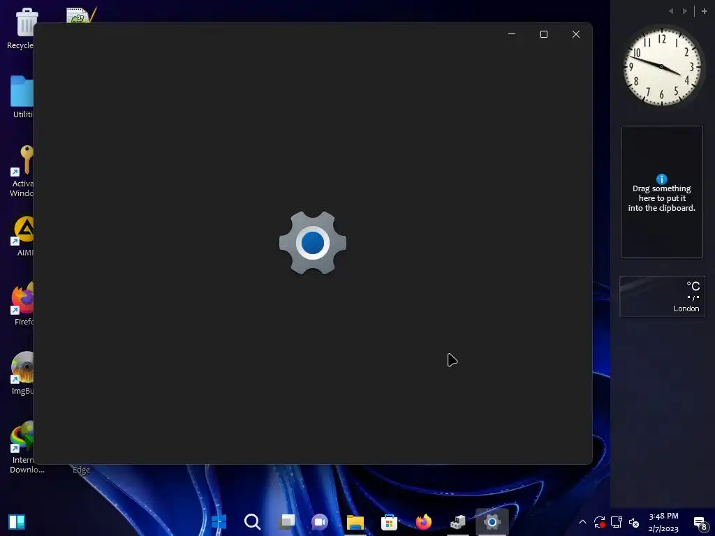Add a gadget with the plus button
Image resolution: width=715 pixels, height=536 pixels.
tap(704, 11)
